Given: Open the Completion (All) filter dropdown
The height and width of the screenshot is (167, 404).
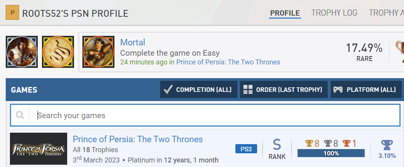Looking at the screenshot, I should pos(198,90).
